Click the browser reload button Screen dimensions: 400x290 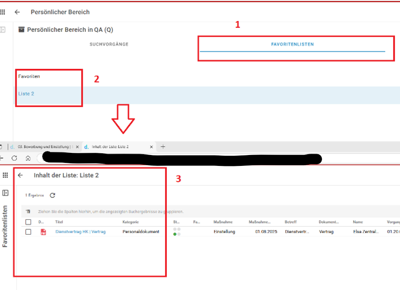(14, 158)
